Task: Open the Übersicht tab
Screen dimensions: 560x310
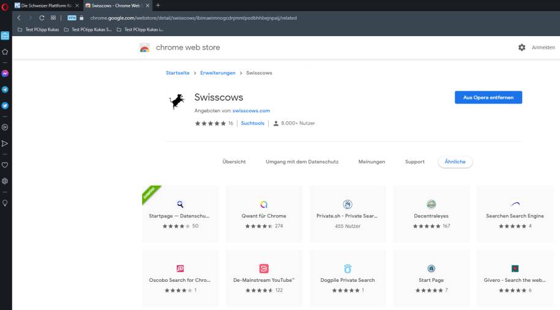Action: [x=234, y=162]
